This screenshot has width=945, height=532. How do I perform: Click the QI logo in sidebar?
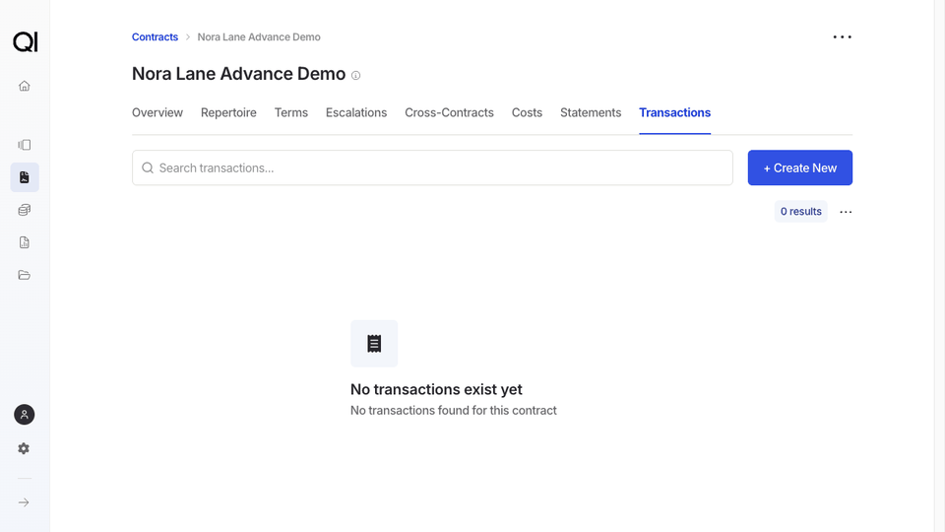(26, 41)
